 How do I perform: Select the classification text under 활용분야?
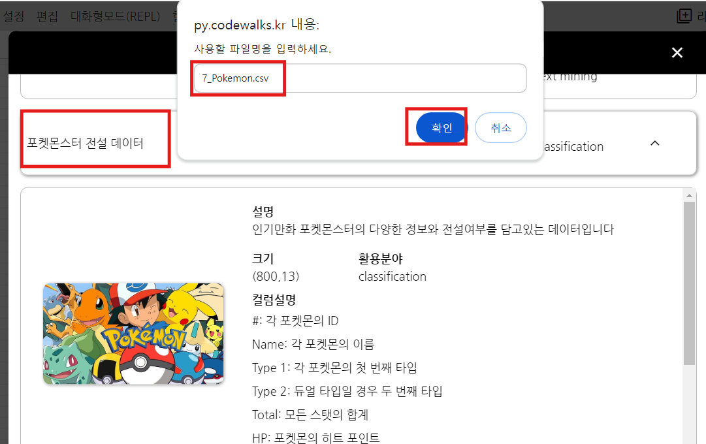coord(392,276)
